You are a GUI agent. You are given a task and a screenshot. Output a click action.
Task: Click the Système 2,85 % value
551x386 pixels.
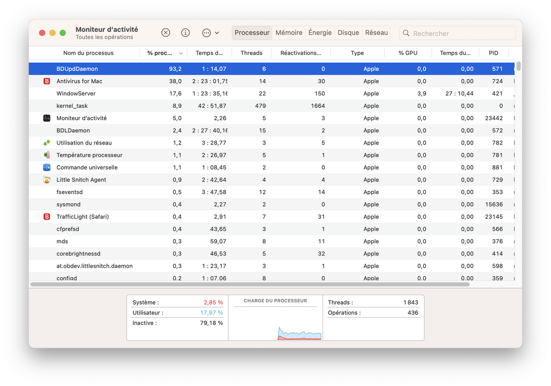[213, 302]
